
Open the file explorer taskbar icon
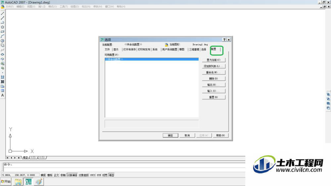[x=18, y=182]
